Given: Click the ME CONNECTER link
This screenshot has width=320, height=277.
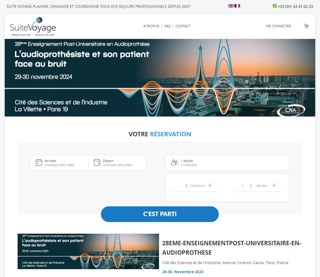Looking at the screenshot, I should point(279,26).
